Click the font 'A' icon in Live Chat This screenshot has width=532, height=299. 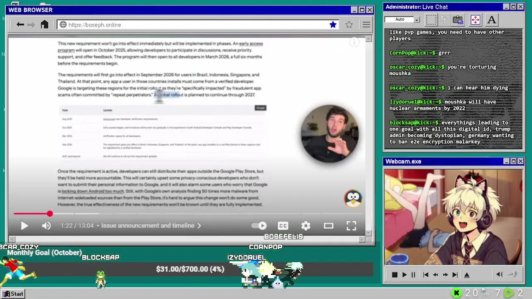492,20
